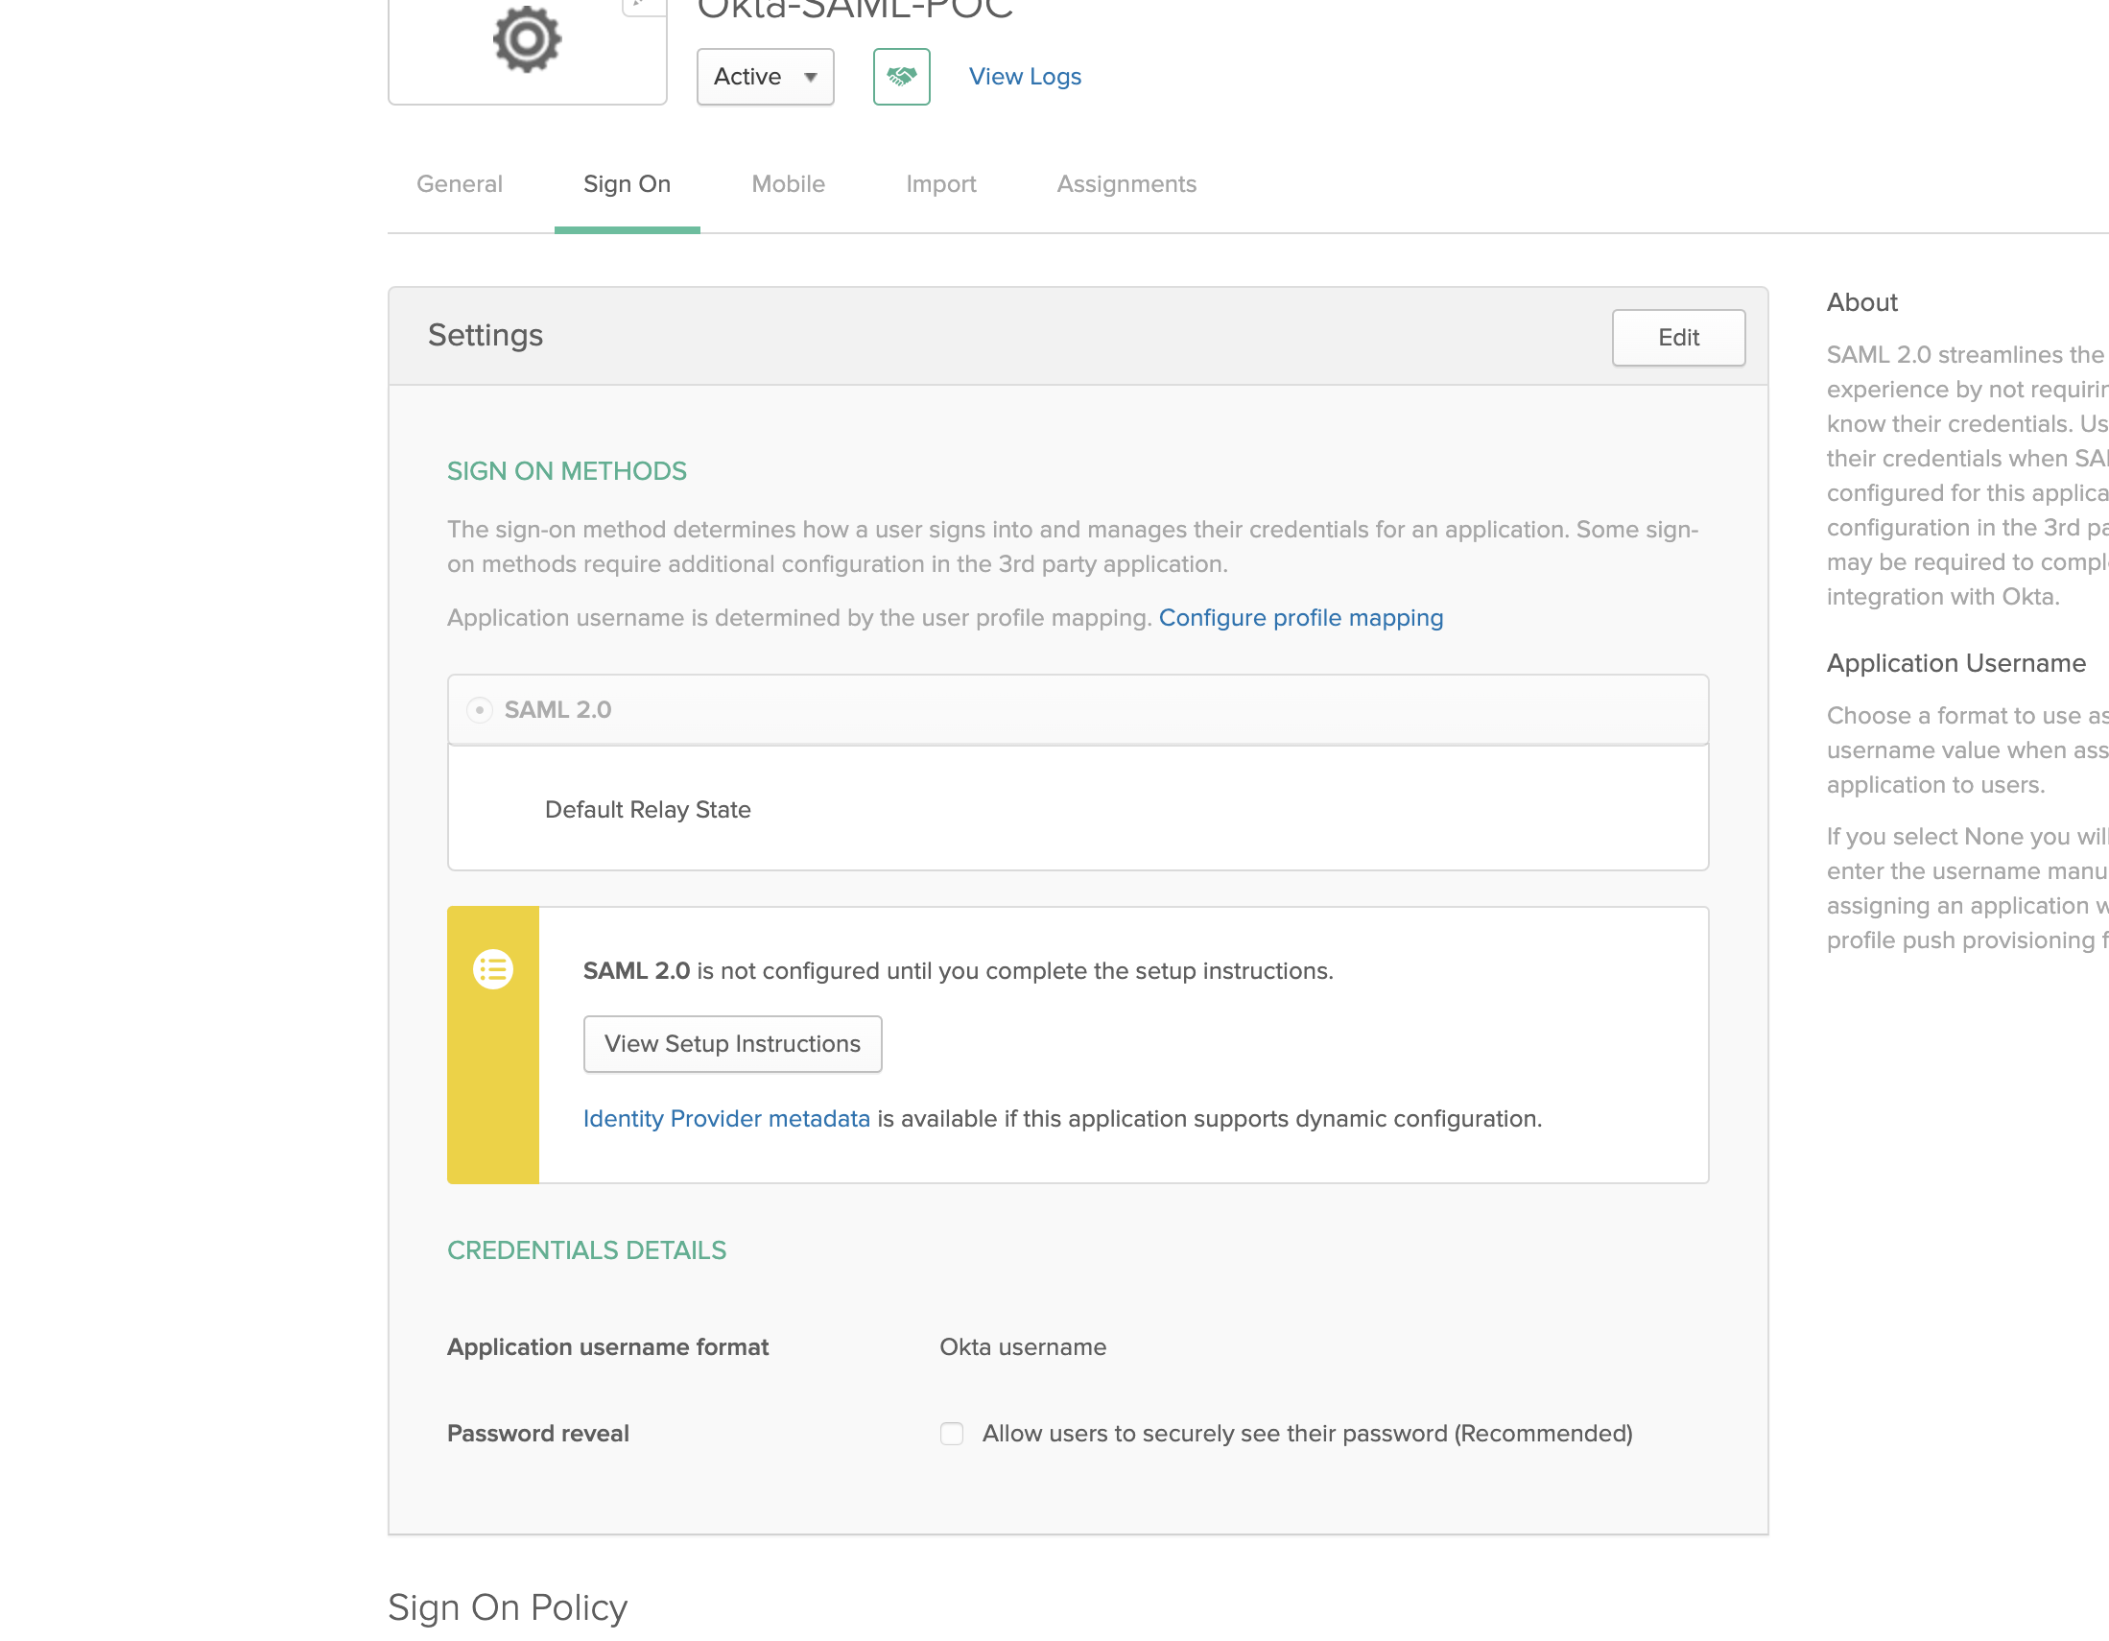Click the Password reveal label
This screenshot has height=1641, width=2109.
[537, 1434]
